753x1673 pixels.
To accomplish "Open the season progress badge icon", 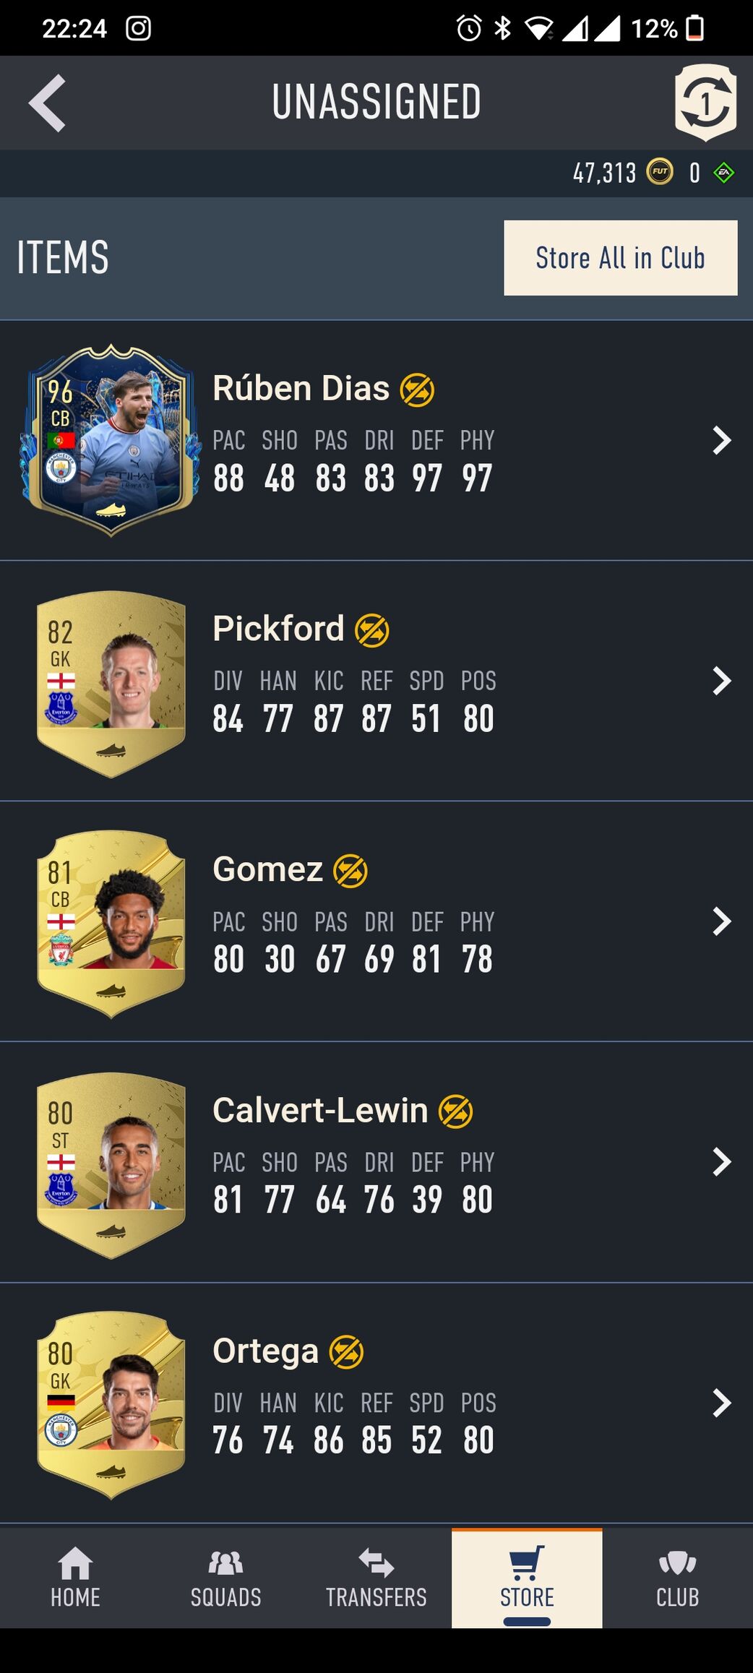I will tap(705, 102).
